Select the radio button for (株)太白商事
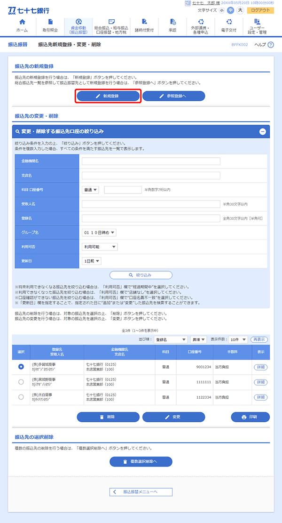Screen dimensions: 282x523 click(x=21, y=397)
